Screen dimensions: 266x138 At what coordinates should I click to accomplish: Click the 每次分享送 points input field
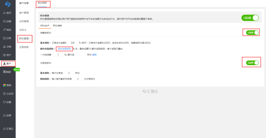tap(69, 73)
